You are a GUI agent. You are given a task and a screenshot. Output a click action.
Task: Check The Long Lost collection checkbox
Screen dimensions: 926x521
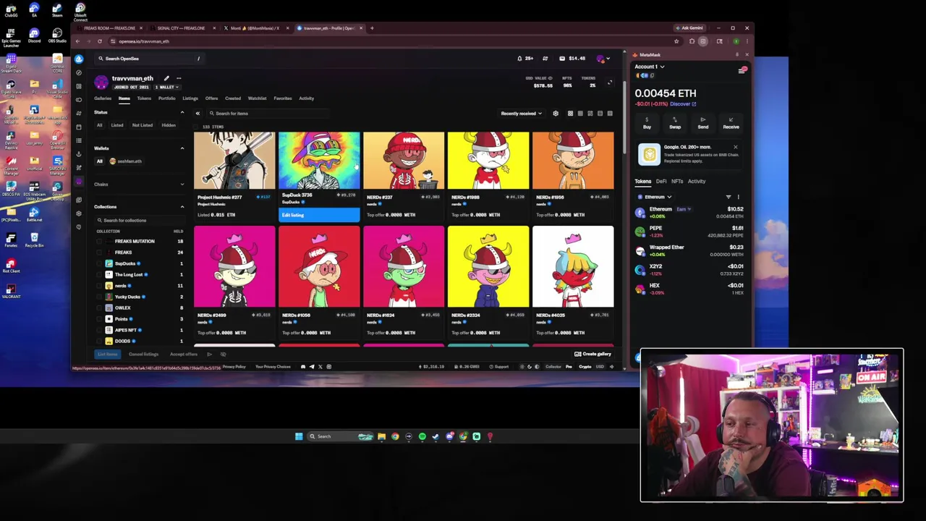100,275
